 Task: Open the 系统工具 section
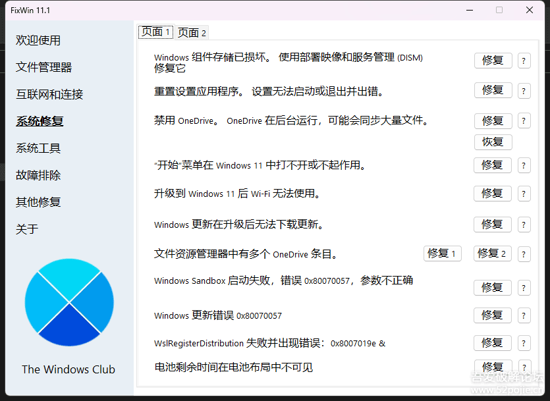(38, 148)
